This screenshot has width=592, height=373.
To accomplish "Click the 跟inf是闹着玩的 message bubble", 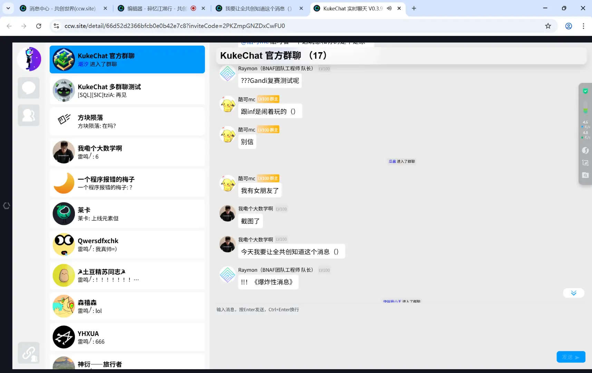I will (270, 111).
